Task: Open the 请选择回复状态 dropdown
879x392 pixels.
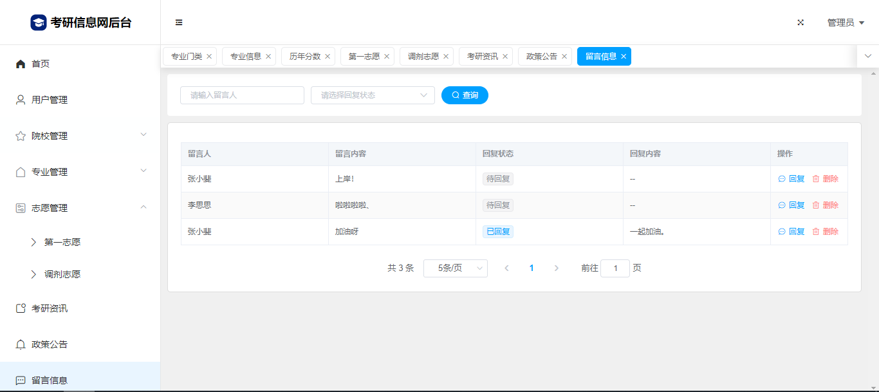Action: pos(373,95)
